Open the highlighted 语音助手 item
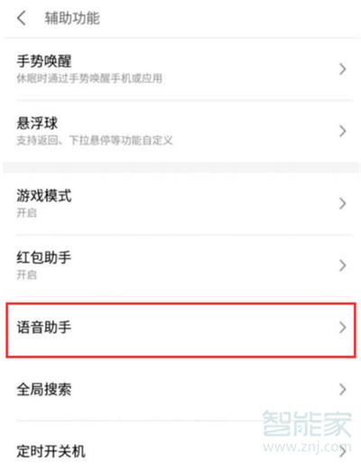 (180, 330)
